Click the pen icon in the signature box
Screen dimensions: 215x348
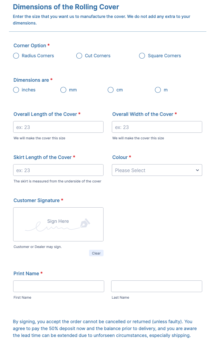(x=85, y=223)
